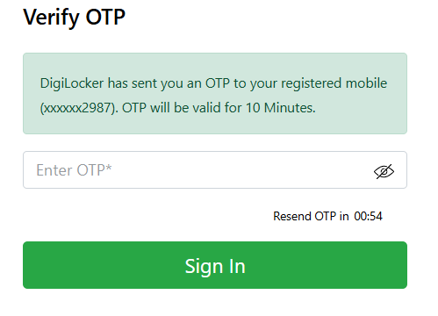438x316 pixels.
Task: Click the Resend OTP in text
Action: coord(311,216)
